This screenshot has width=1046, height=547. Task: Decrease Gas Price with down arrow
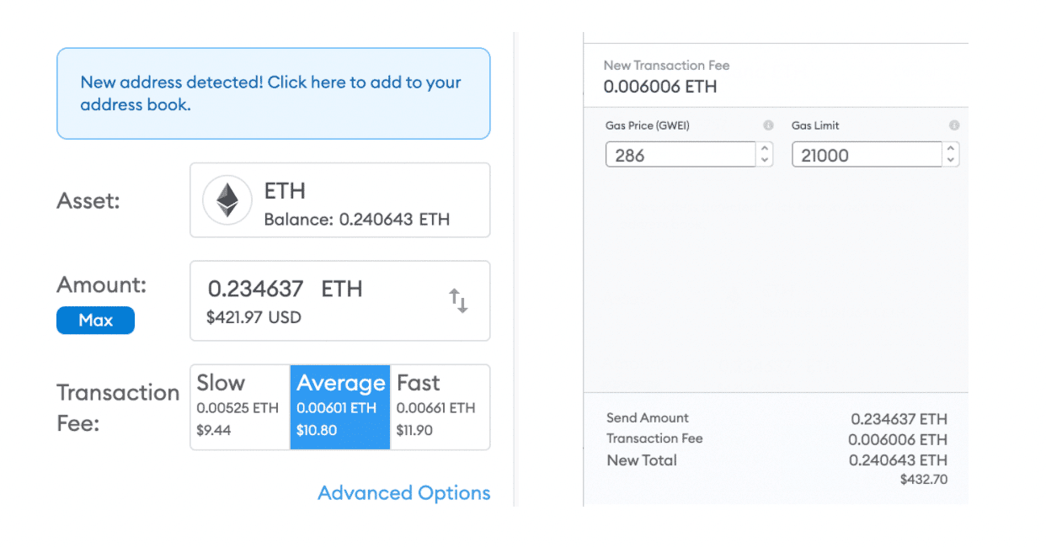[765, 160]
